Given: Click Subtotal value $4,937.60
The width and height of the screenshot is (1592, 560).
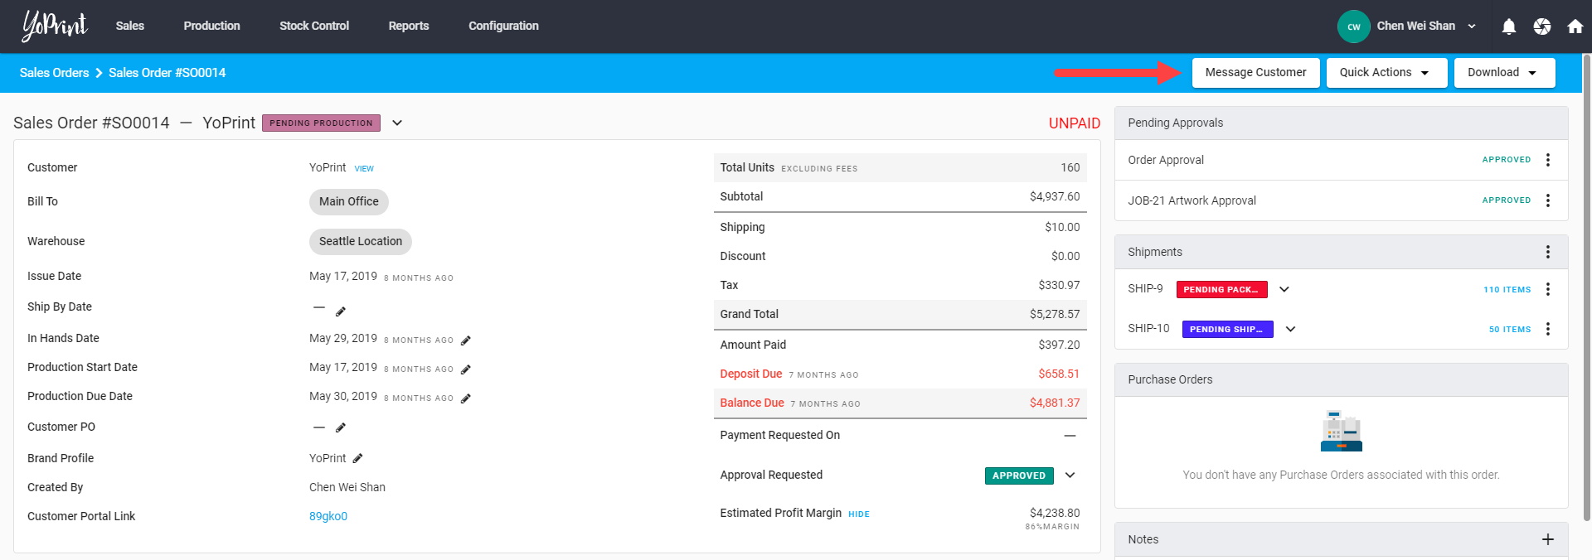Looking at the screenshot, I should click(x=1055, y=196).
